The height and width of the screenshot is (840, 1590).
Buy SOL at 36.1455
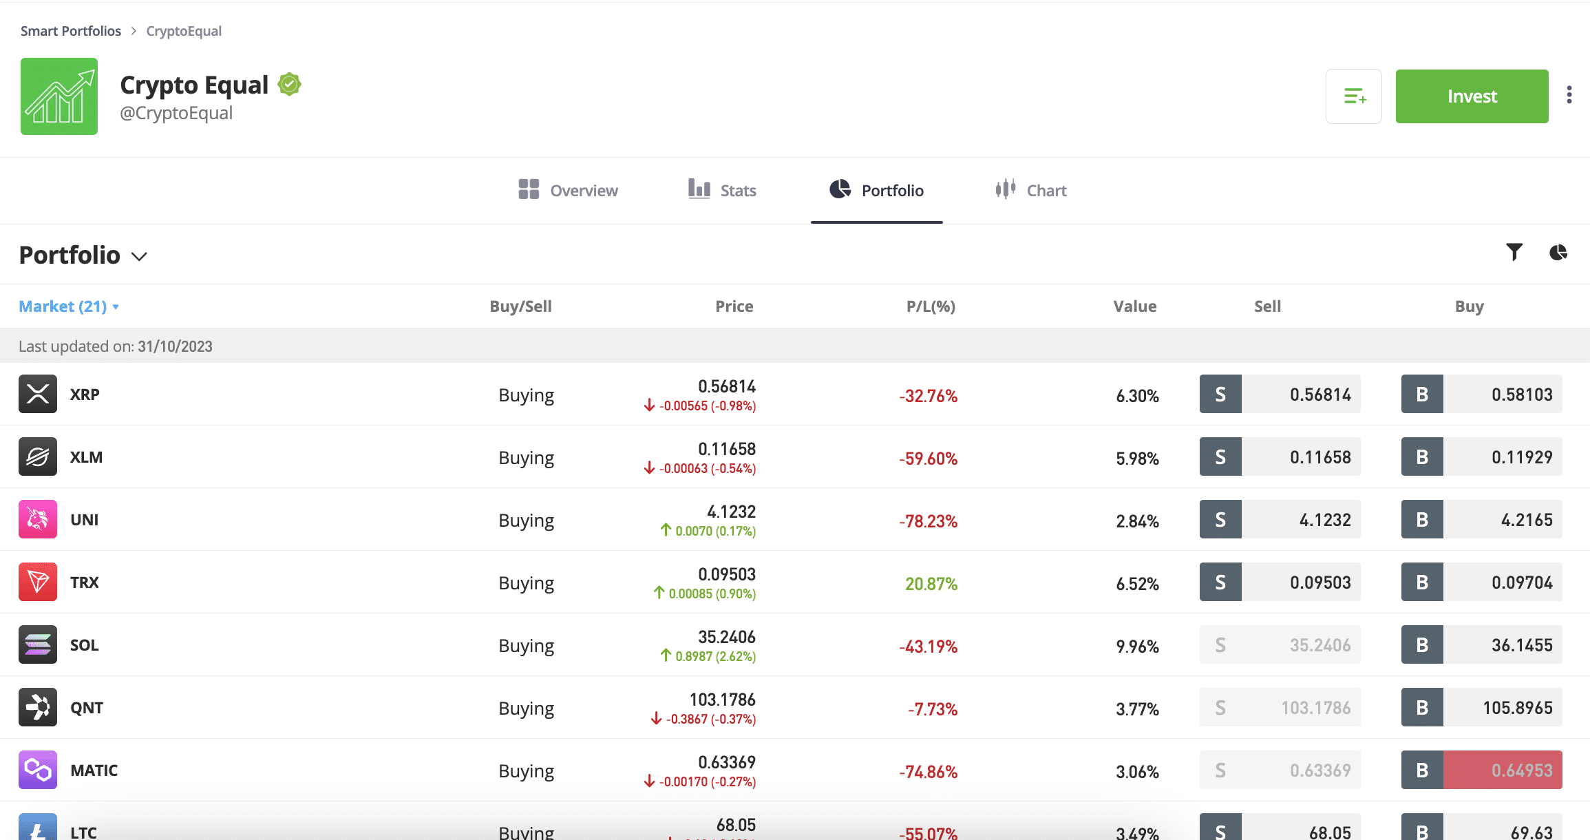point(1482,644)
